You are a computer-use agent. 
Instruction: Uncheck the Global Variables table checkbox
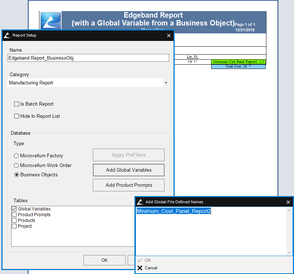coord(14,209)
